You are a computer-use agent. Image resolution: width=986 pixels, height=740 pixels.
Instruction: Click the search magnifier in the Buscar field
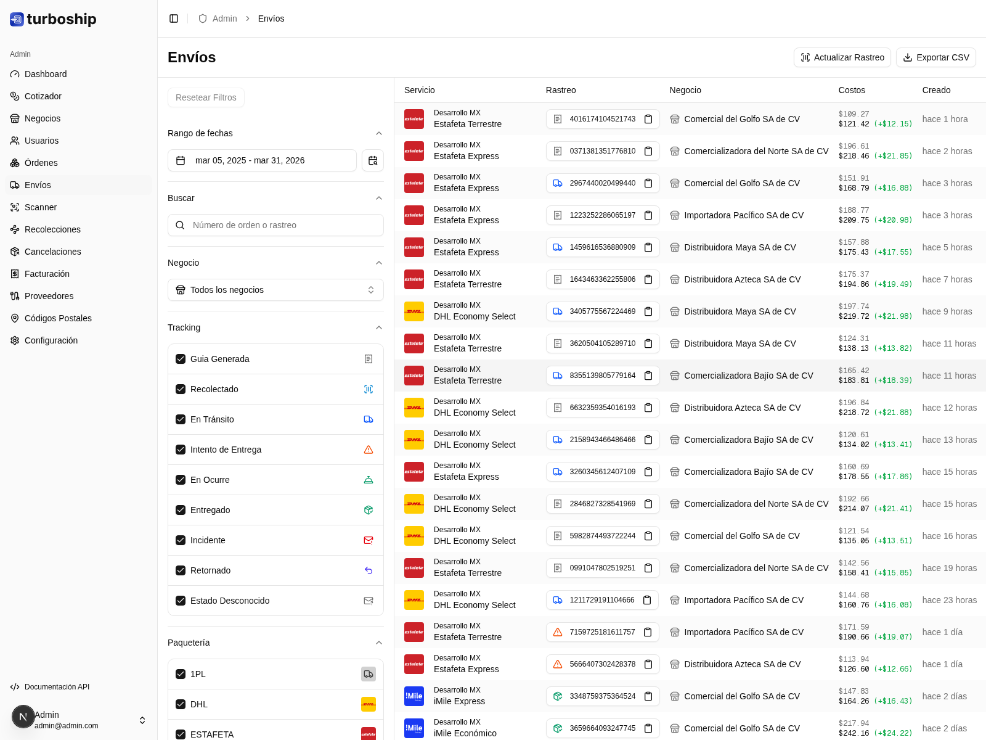[x=180, y=225]
